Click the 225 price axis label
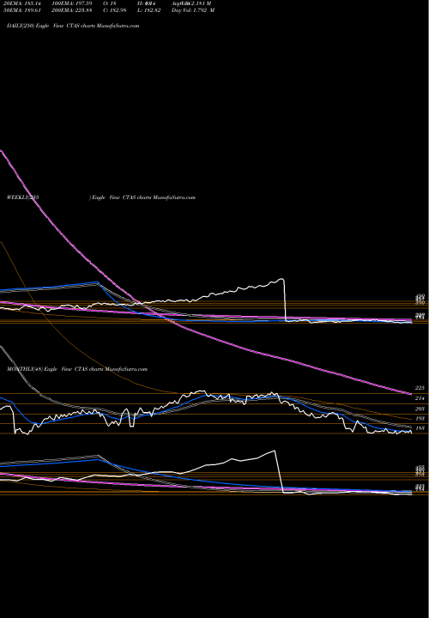 [420, 388]
